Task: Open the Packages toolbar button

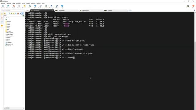Action: pos(51,6)
